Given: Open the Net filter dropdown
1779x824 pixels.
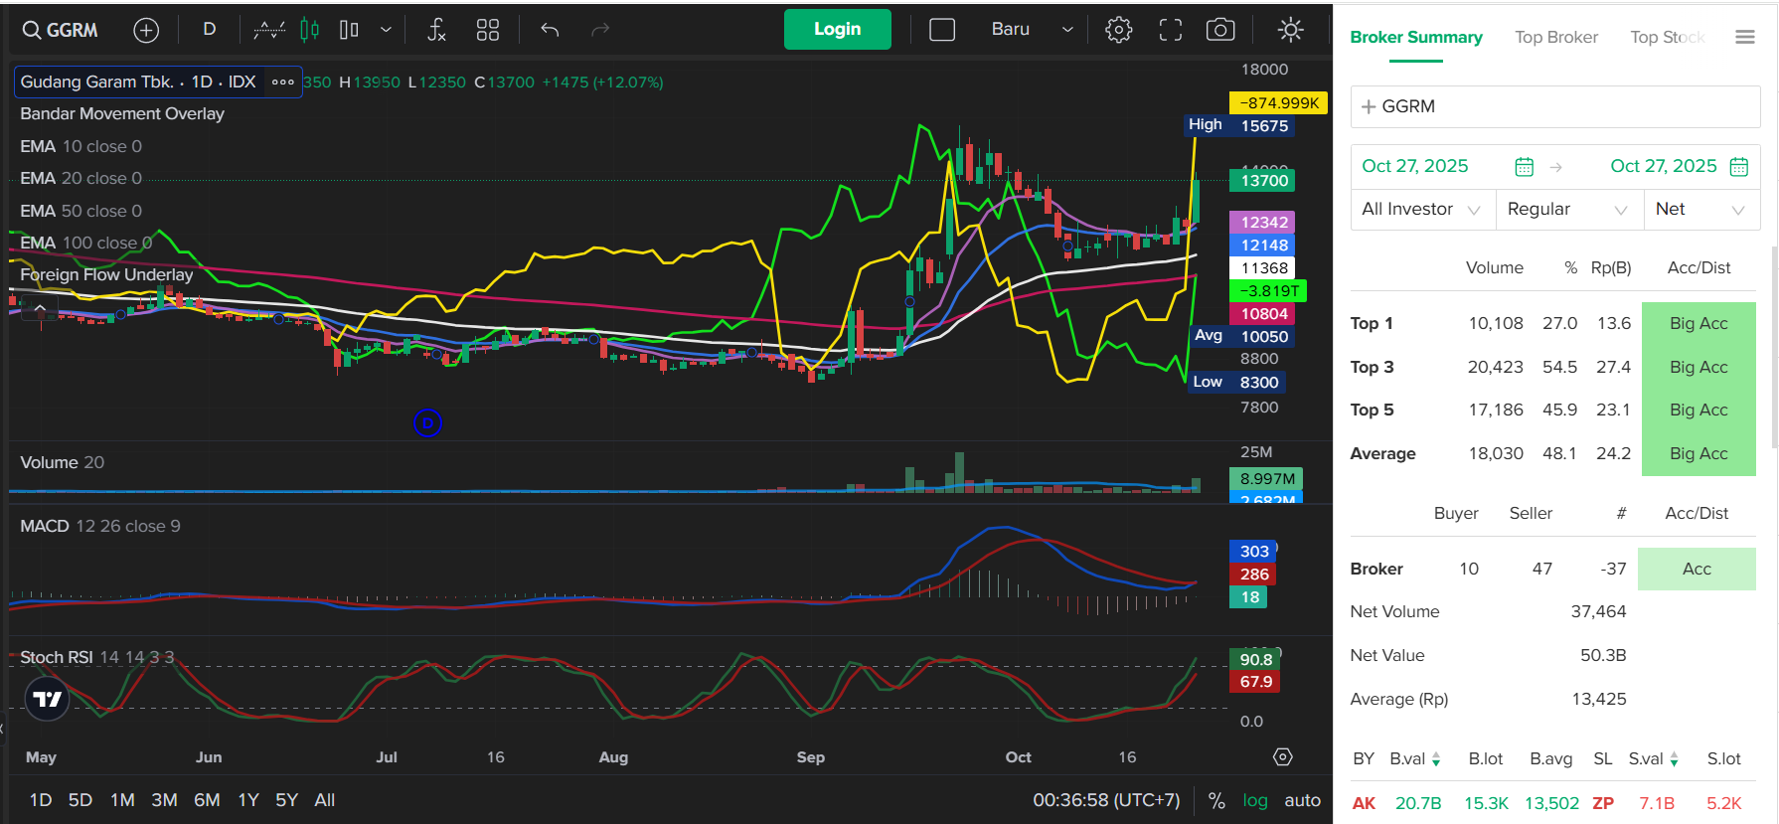Looking at the screenshot, I should coord(1700,209).
